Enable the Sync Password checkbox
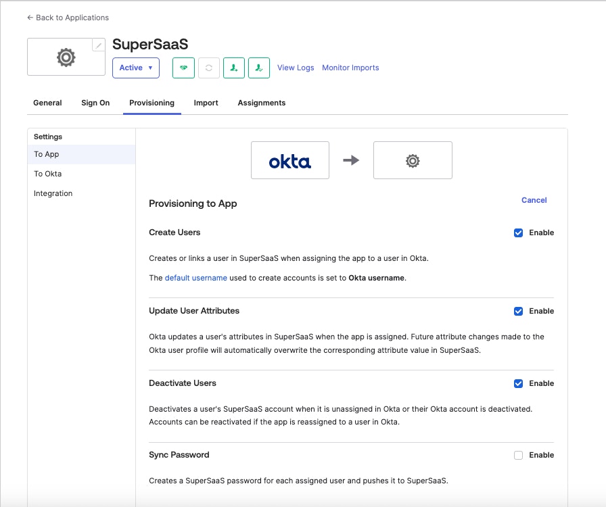Screen dimensions: 606x507 (519, 456)
